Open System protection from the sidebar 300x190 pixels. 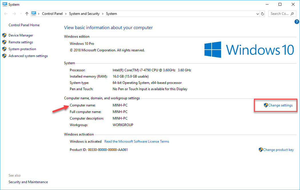coord(22,49)
